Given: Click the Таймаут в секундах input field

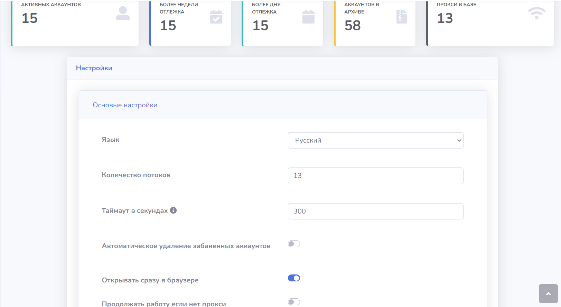Looking at the screenshot, I should point(375,211).
